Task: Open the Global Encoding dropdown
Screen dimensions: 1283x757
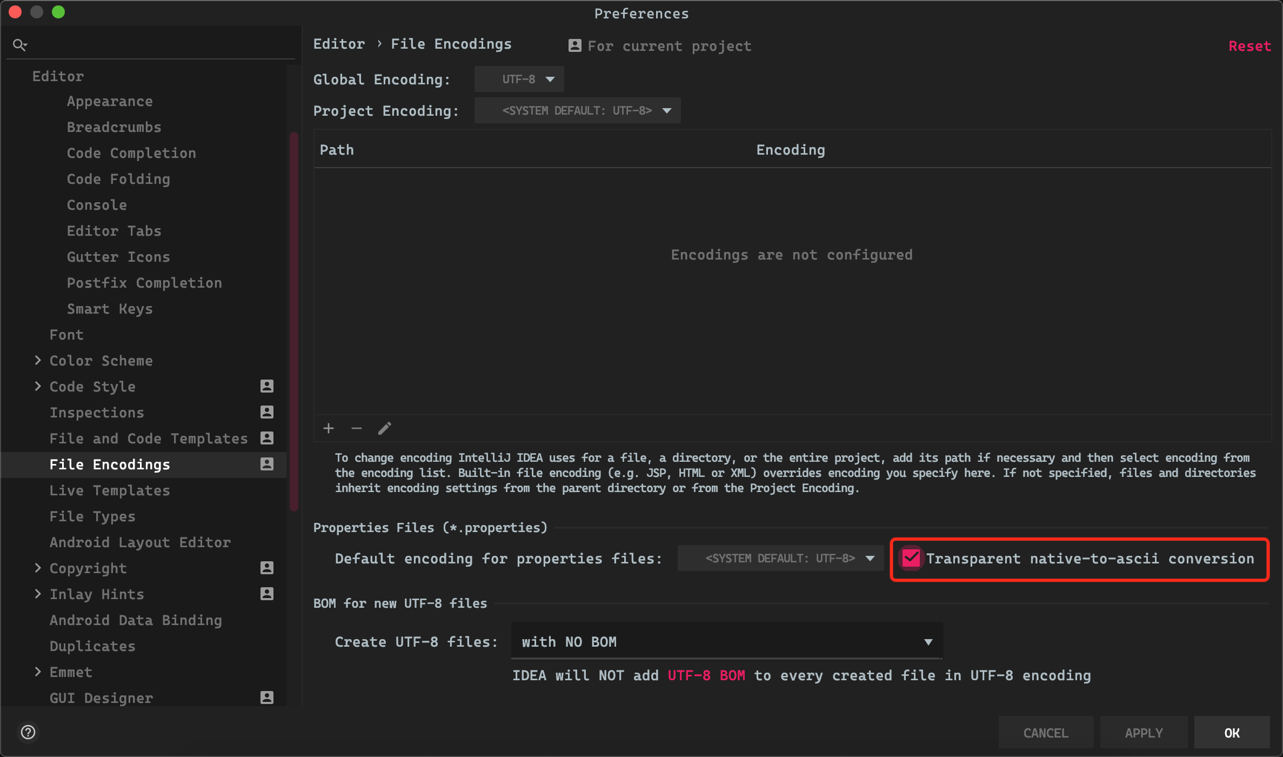Action: [x=519, y=79]
